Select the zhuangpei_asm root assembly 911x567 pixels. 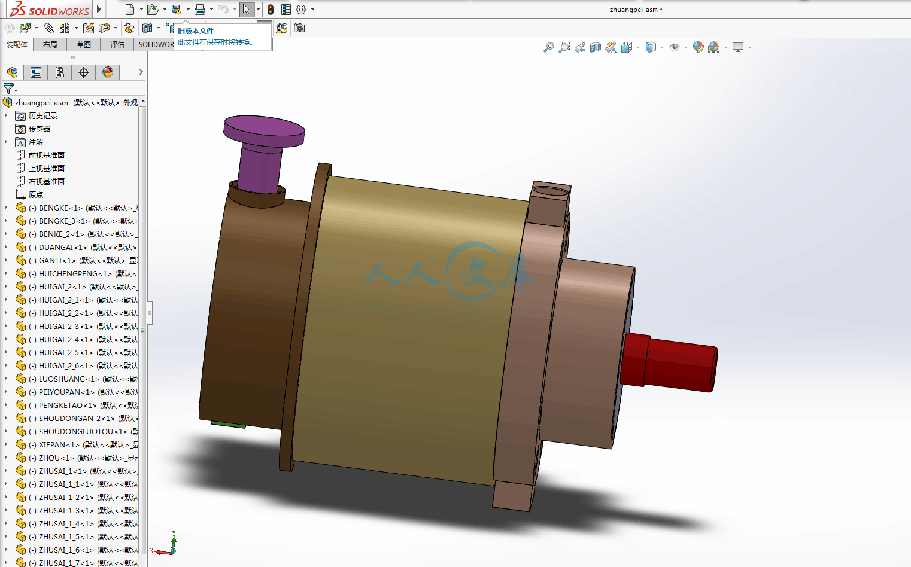pyautogui.click(x=70, y=102)
